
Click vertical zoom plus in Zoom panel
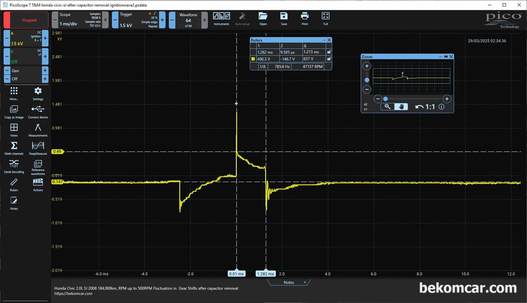tap(367, 66)
